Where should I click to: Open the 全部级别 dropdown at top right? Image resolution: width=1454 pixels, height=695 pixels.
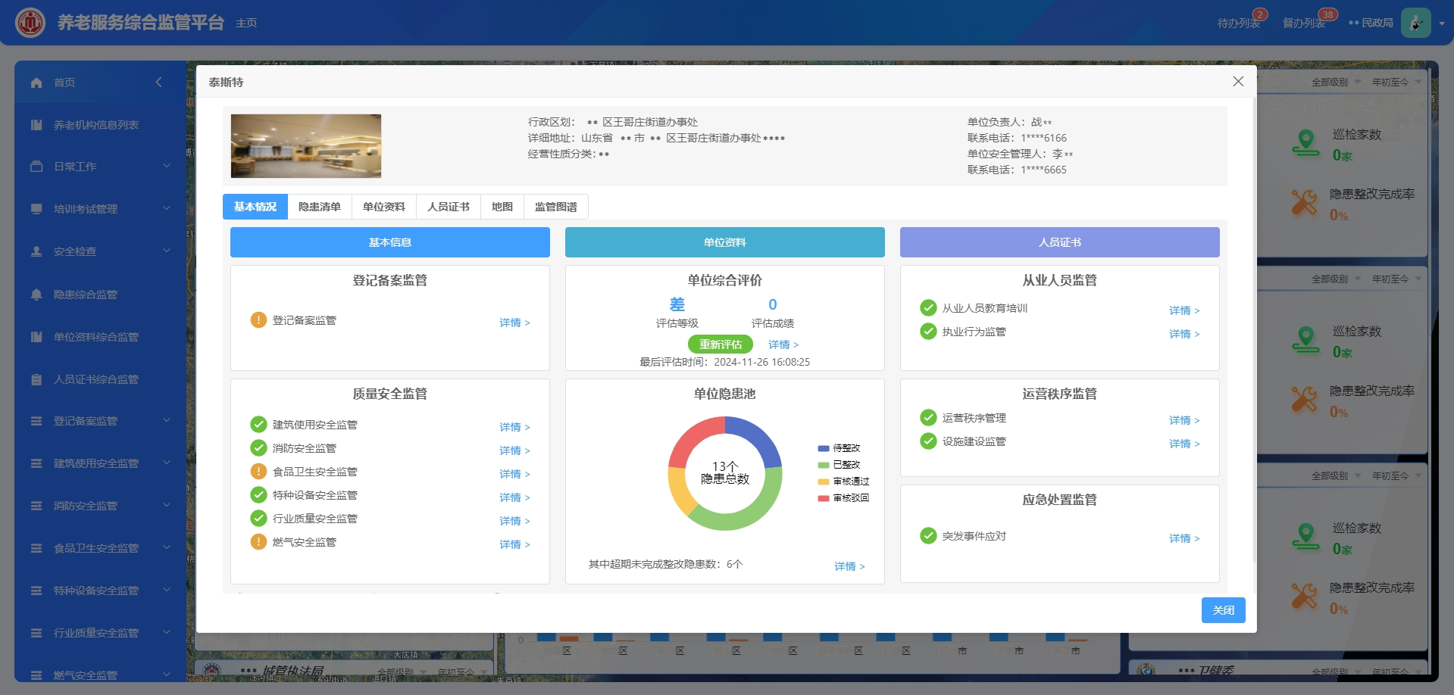(1335, 83)
